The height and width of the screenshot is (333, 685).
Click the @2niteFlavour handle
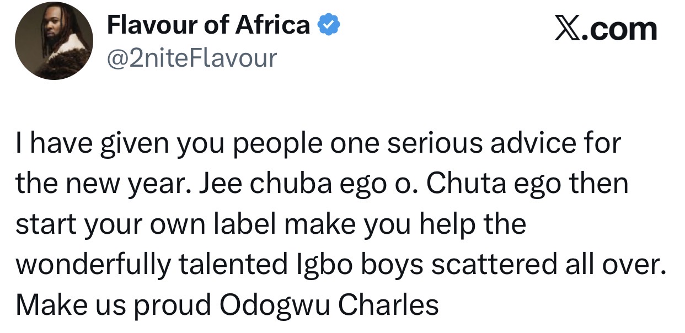(191, 57)
